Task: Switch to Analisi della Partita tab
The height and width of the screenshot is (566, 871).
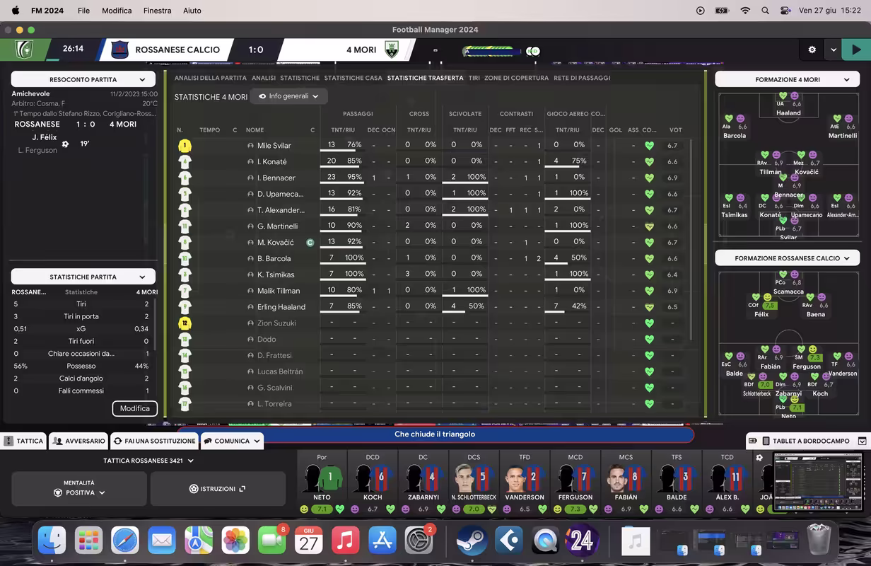Action: pos(211,78)
